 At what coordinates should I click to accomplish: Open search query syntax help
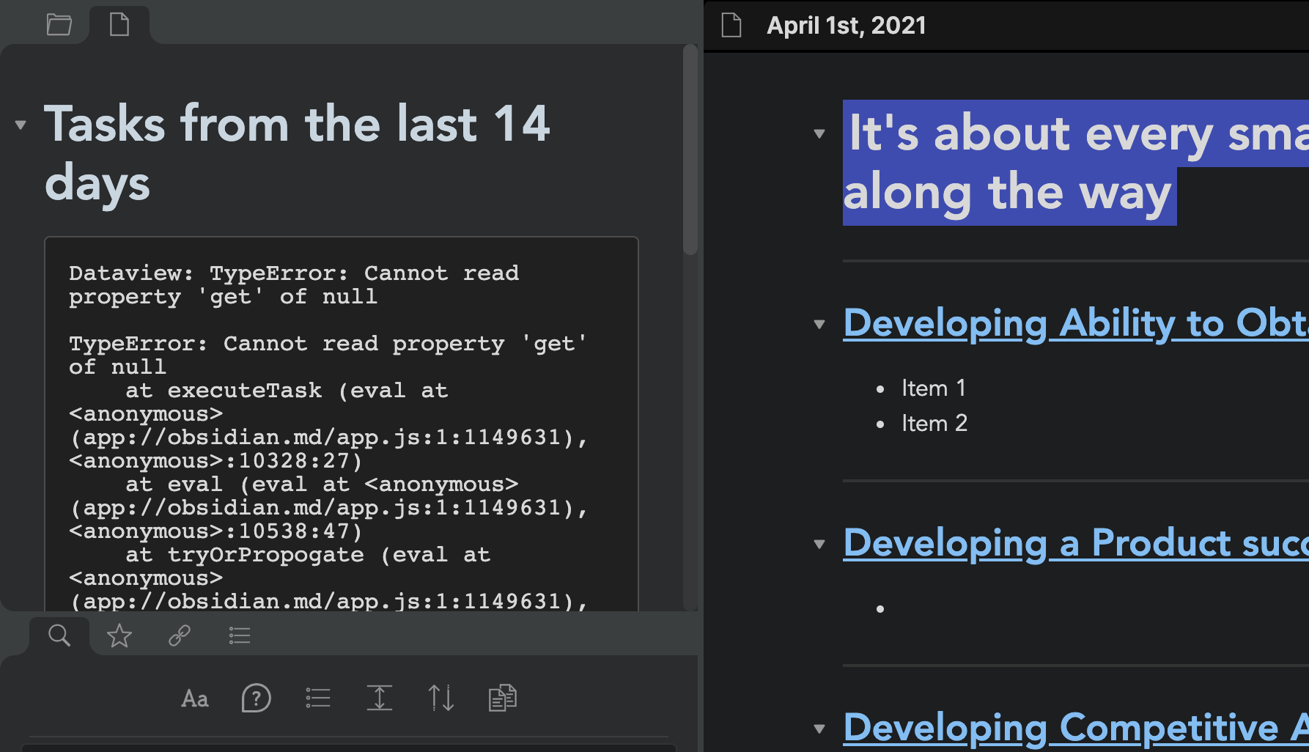click(x=255, y=698)
